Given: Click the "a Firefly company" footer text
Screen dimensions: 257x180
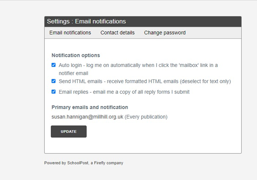Looking at the screenshot, I should coord(109,163).
